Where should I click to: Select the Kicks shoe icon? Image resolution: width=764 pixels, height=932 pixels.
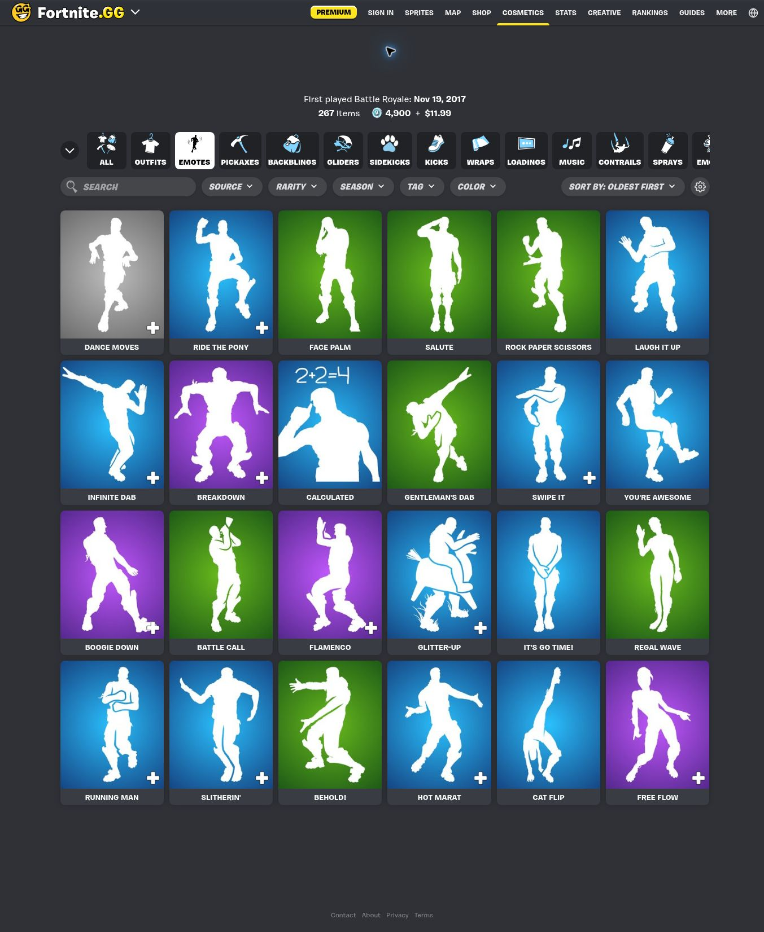click(x=436, y=144)
